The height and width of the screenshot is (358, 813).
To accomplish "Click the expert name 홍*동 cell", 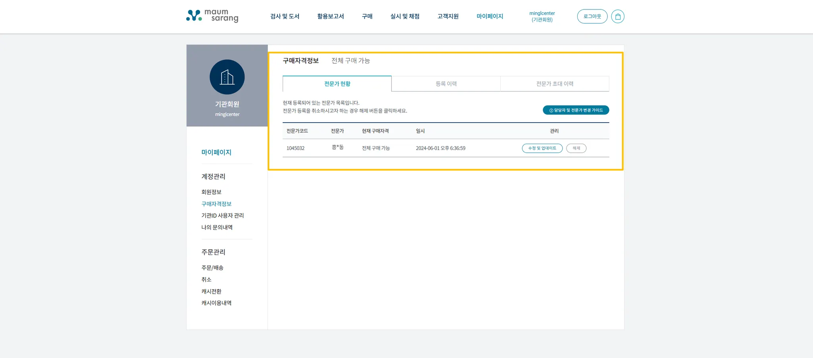I will pos(337,147).
